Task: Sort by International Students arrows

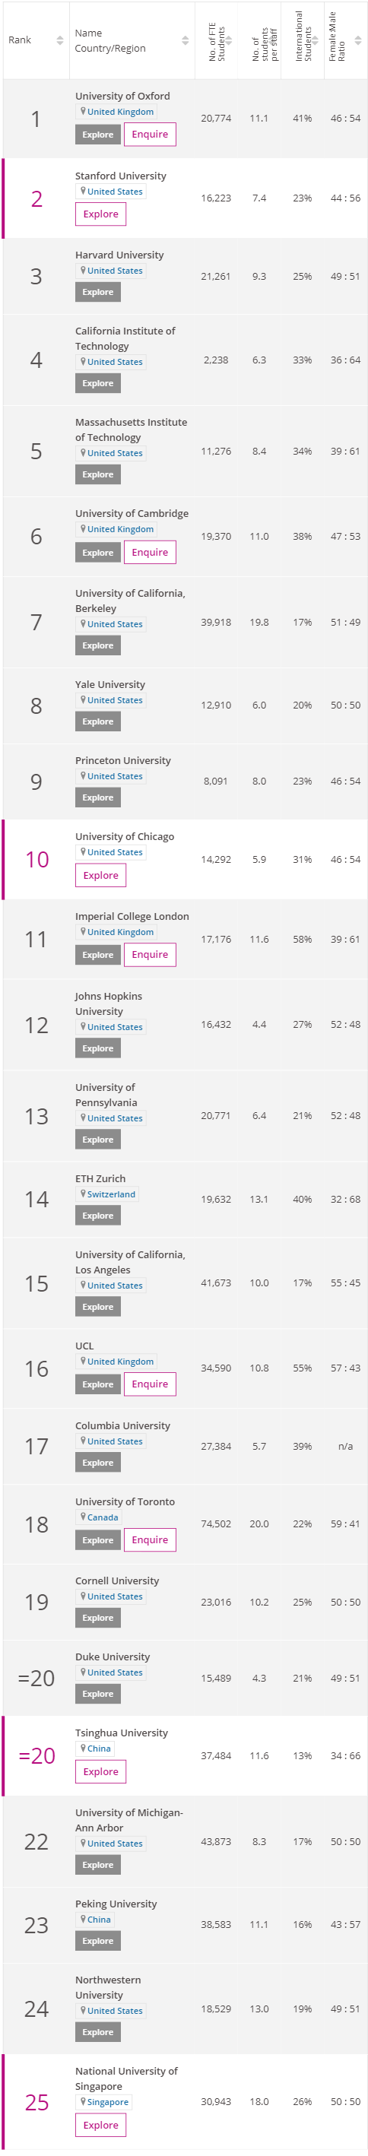Action: click(x=316, y=40)
